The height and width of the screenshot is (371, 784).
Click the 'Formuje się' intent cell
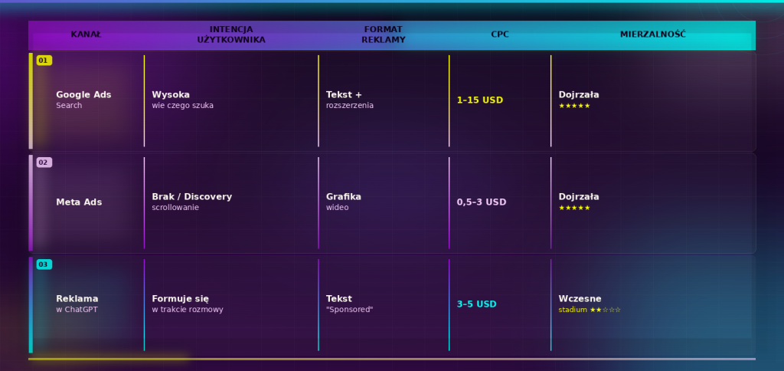(181, 299)
